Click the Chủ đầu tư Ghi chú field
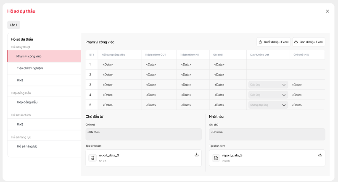The height and width of the screenshot is (182, 338). [x=143, y=134]
